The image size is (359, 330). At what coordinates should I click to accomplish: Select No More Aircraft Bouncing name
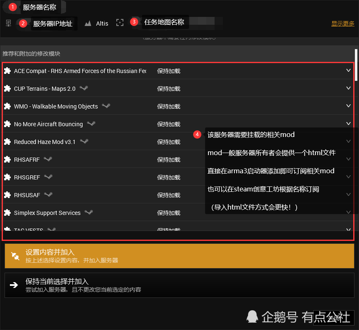pos(48,124)
